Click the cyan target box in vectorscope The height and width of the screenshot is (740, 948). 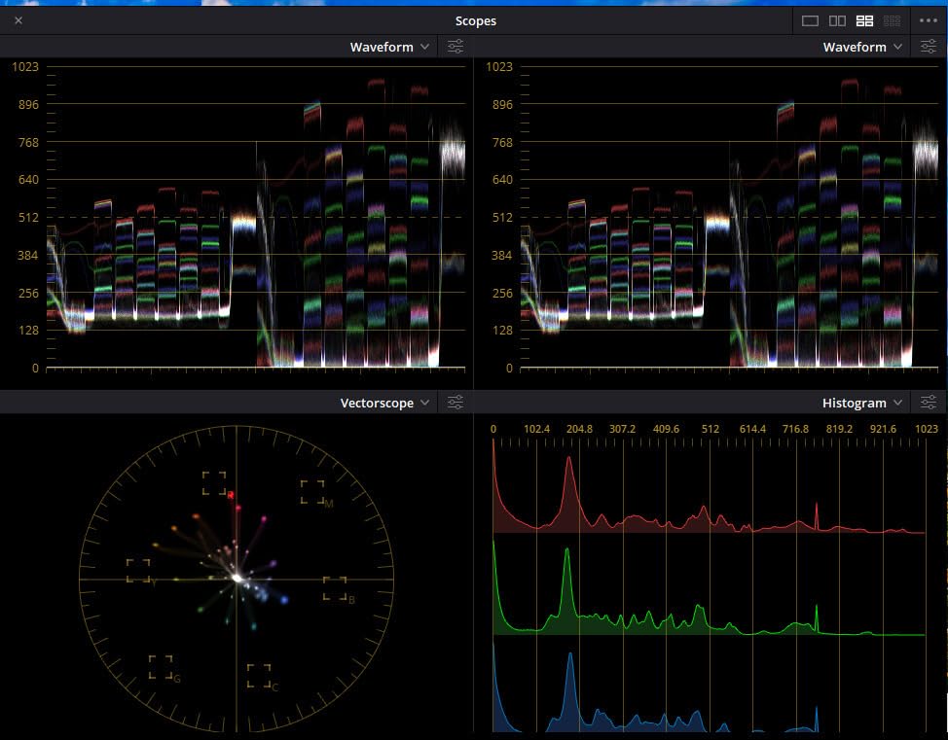pyautogui.click(x=259, y=675)
